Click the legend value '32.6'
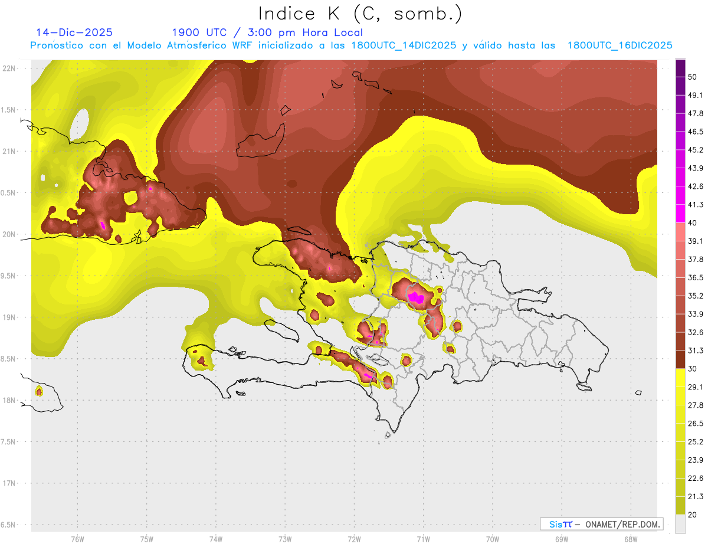 pos(696,332)
